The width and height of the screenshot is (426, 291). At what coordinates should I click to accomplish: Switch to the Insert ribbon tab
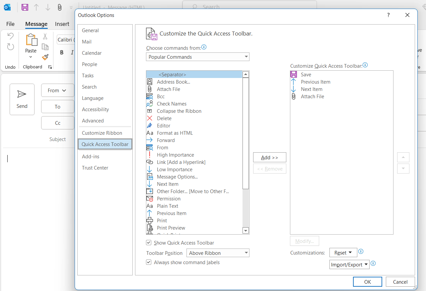tap(62, 24)
